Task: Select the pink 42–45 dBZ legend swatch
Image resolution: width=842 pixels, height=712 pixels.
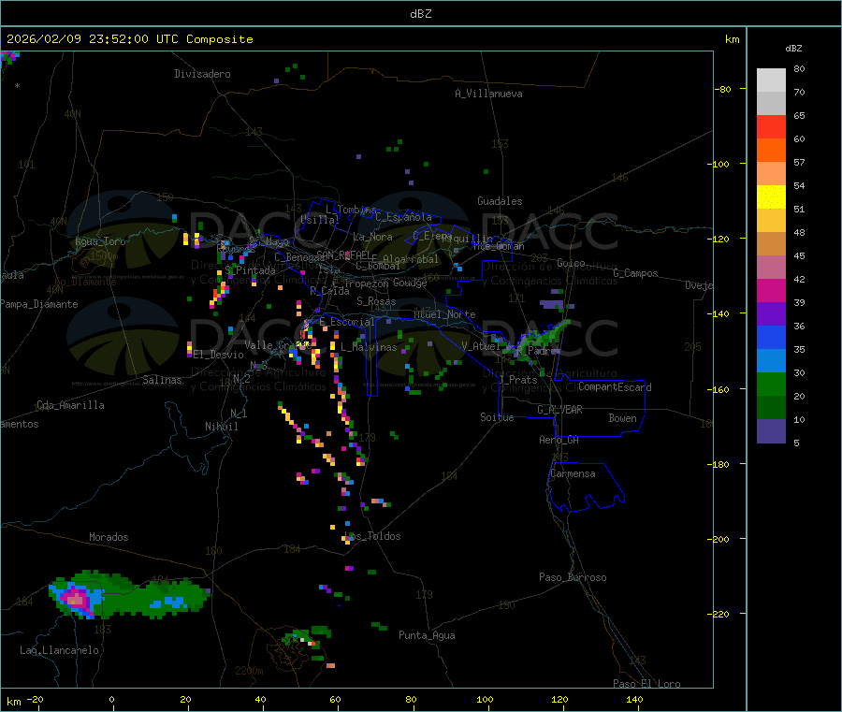Action: [x=771, y=268]
